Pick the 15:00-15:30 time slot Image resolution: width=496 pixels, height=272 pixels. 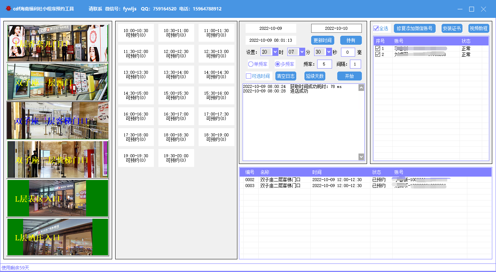point(176,95)
